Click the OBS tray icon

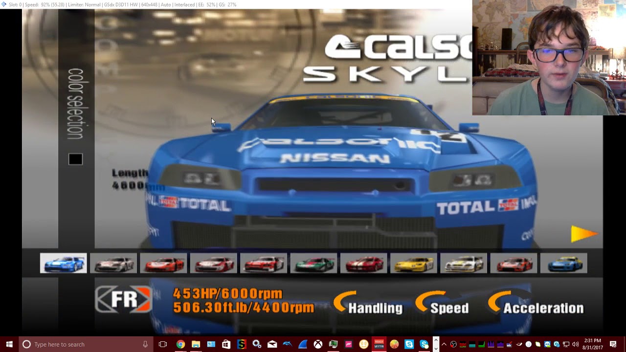[453, 344]
